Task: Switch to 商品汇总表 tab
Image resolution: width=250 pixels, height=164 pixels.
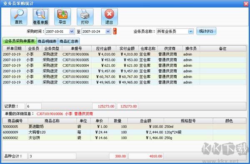Action: pos(69,42)
